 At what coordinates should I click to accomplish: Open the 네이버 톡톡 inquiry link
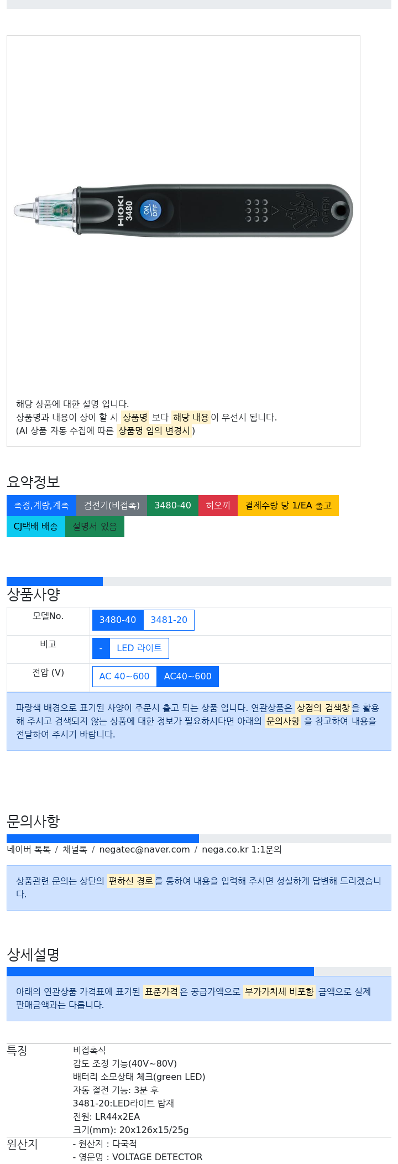point(29,850)
